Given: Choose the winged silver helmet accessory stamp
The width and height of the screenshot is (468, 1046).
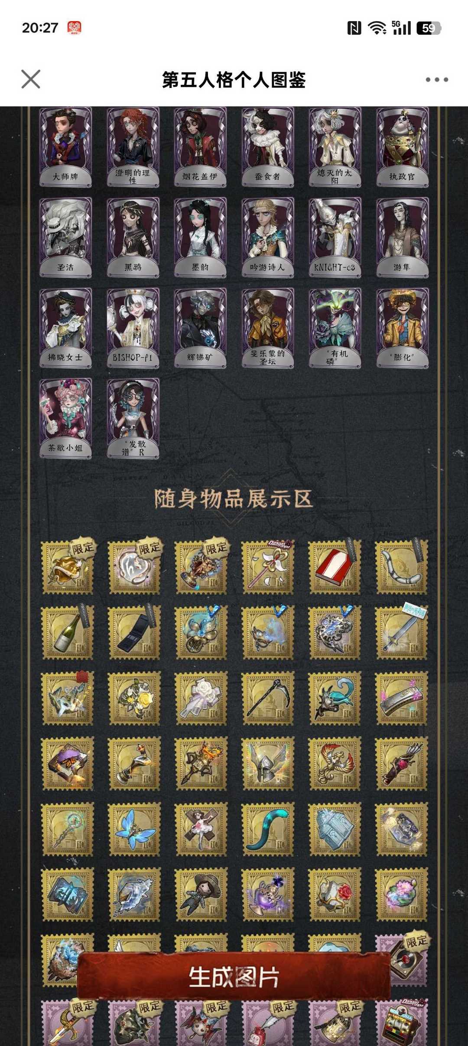Looking at the screenshot, I should coord(267,763).
